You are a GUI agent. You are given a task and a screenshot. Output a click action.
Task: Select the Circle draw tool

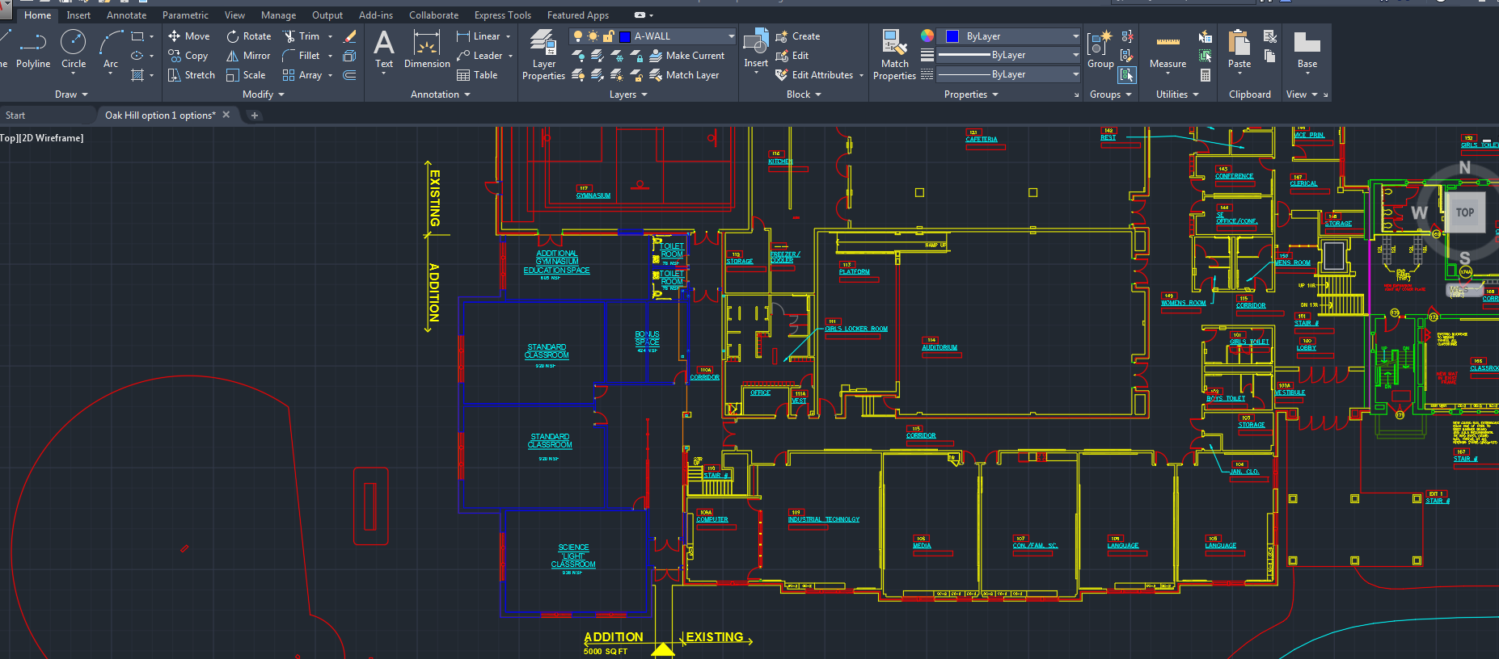click(x=74, y=49)
